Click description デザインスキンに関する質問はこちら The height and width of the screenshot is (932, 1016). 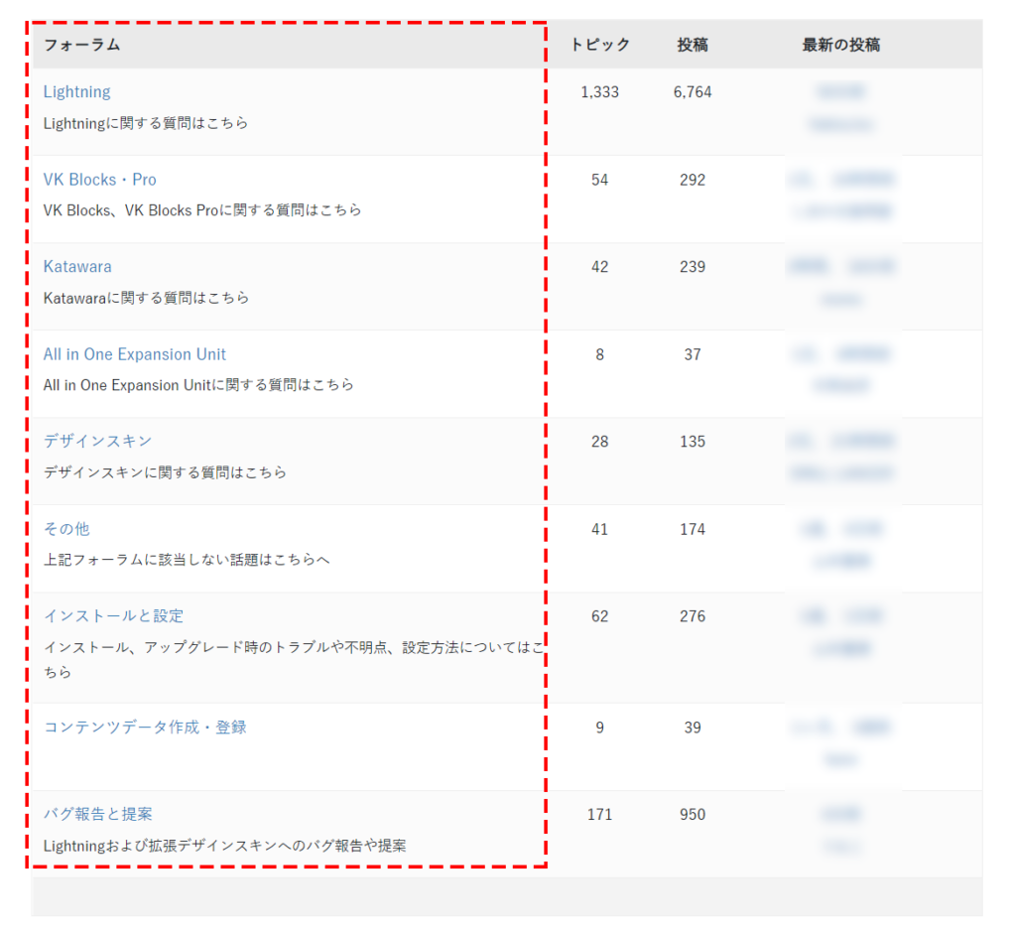[165, 471]
